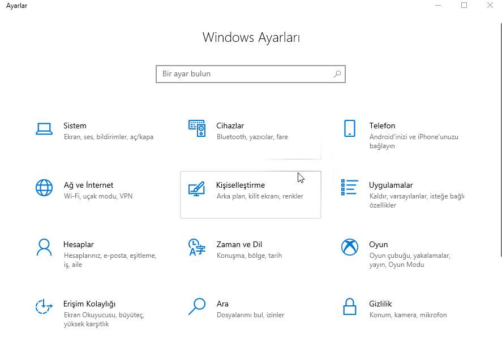502x337 pixels.
Task: Click "Ekran, ses, bildirimler, aç/kapa" description
Action: 109,137
